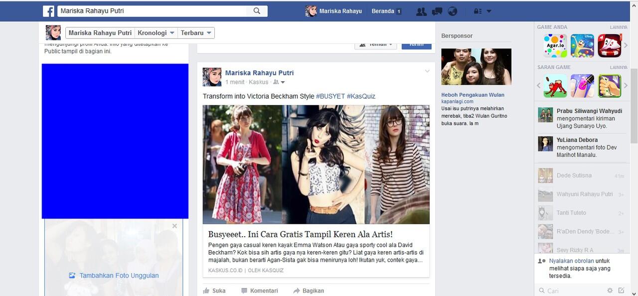Go to Beranda menu item

coord(383,10)
